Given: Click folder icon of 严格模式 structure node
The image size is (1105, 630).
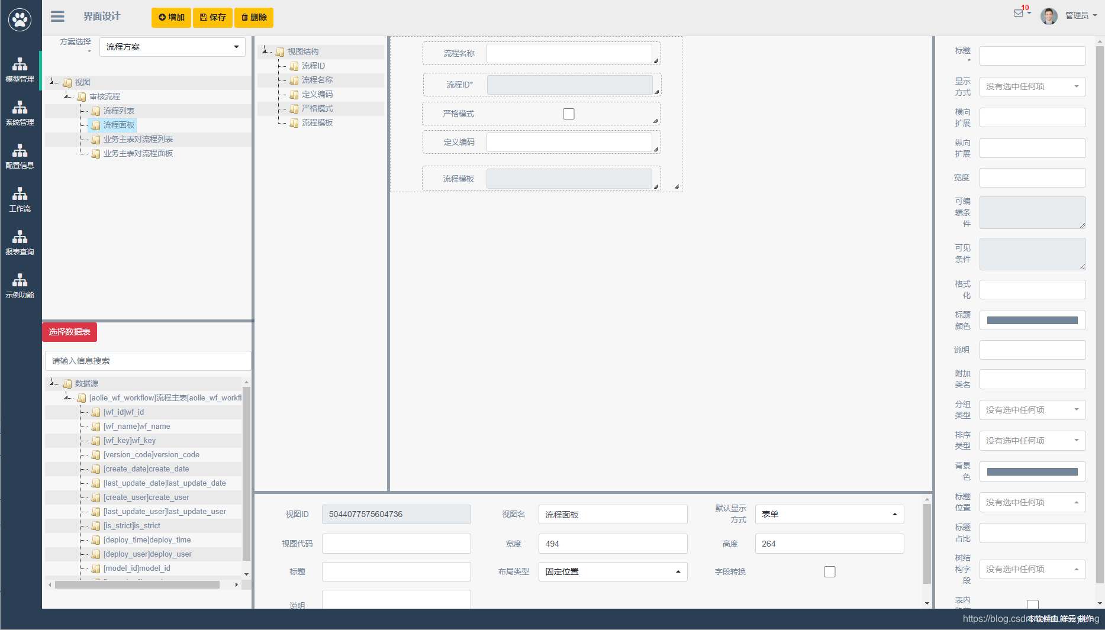Looking at the screenshot, I should click(294, 109).
